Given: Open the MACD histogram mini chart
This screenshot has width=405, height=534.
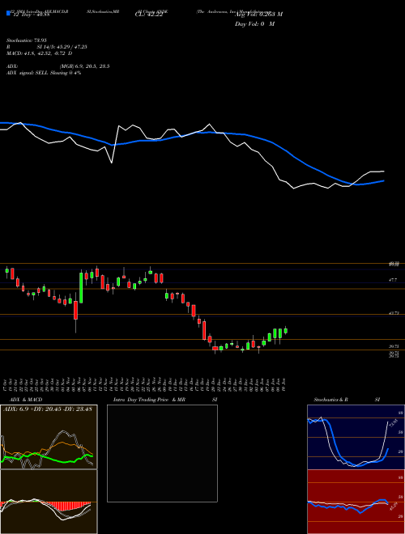Looking at the screenshot, I should (49, 502).
